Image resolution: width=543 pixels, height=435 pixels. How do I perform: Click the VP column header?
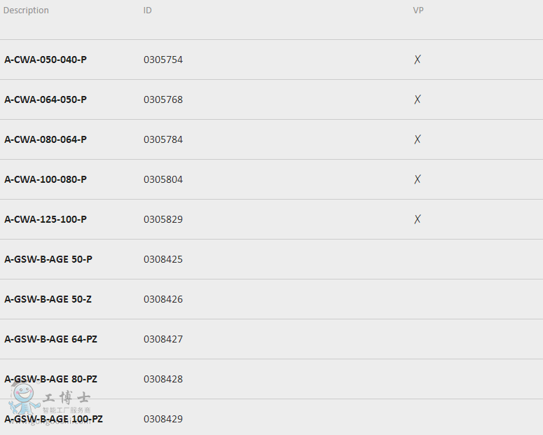[418, 11]
